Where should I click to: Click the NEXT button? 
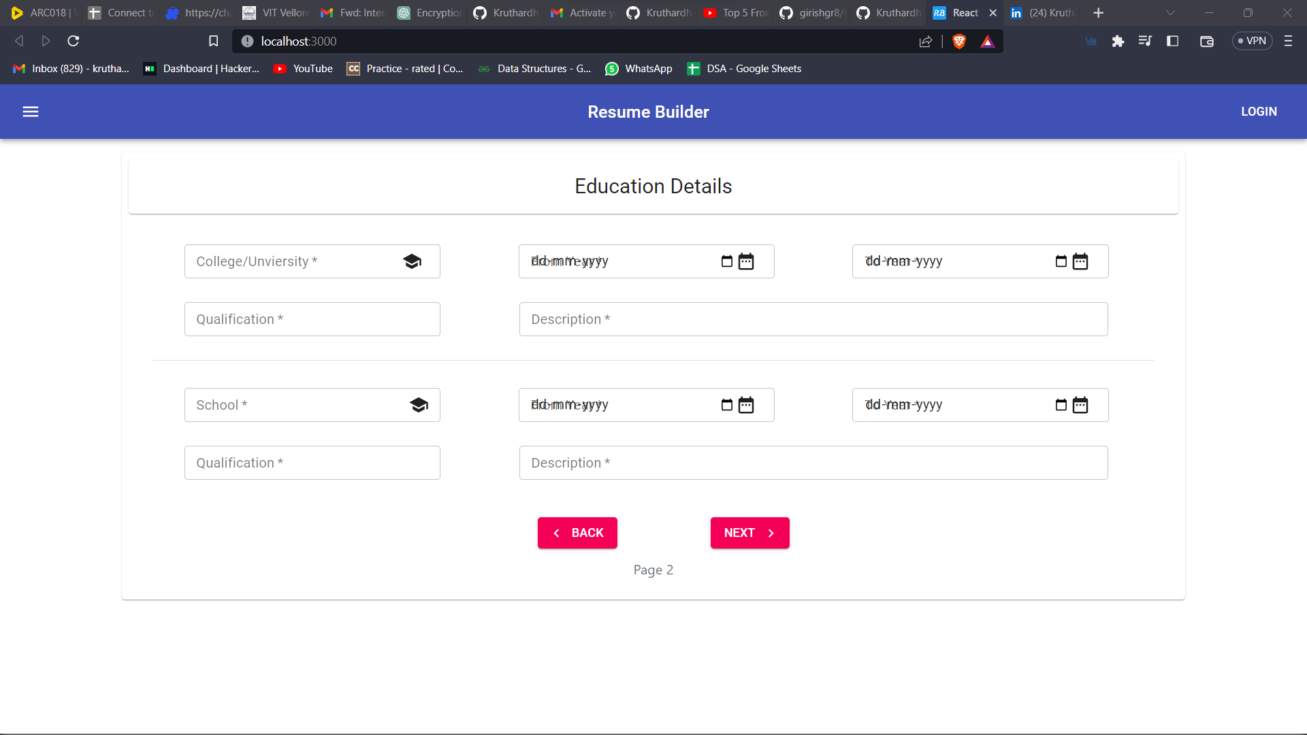coord(749,533)
